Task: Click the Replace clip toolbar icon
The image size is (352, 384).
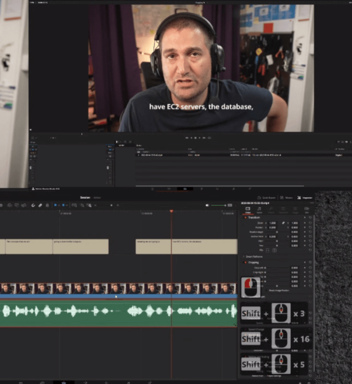Action: pyautogui.click(x=24, y=205)
